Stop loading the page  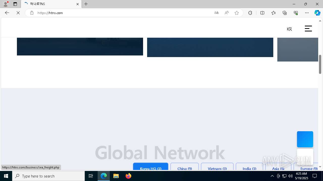click(18, 13)
